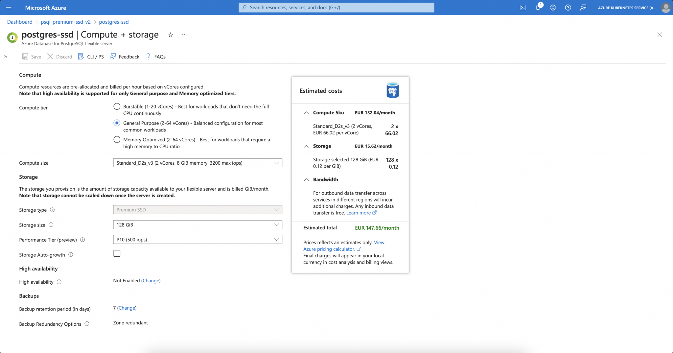
Task: Collapse the Bandwidth cost section
Action: (x=306, y=179)
